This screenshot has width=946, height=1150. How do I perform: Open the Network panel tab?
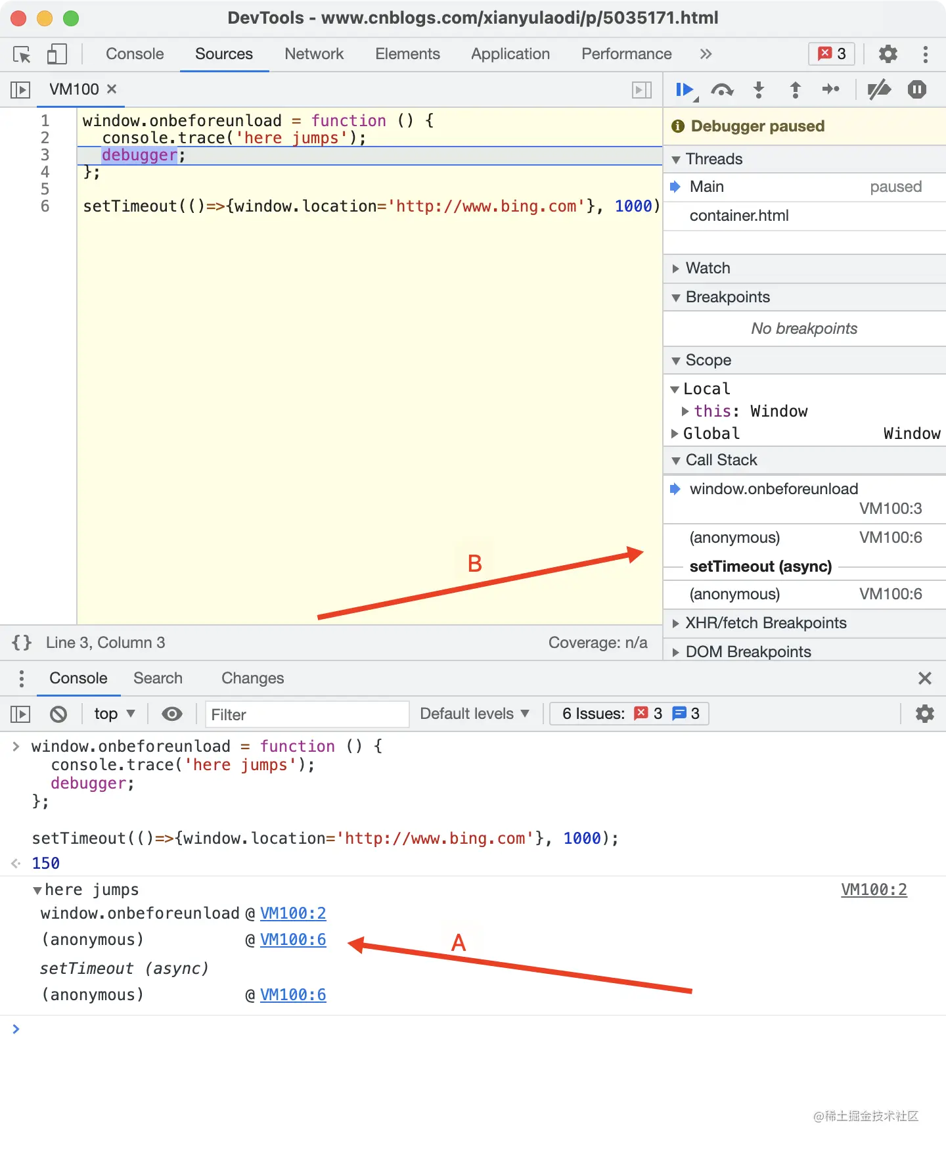click(314, 54)
